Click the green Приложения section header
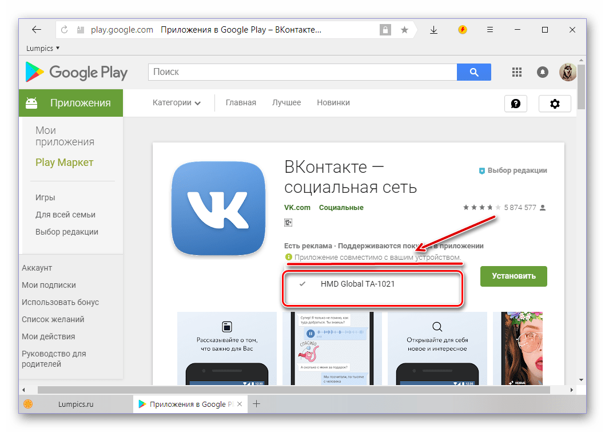 tap(71, 103)
